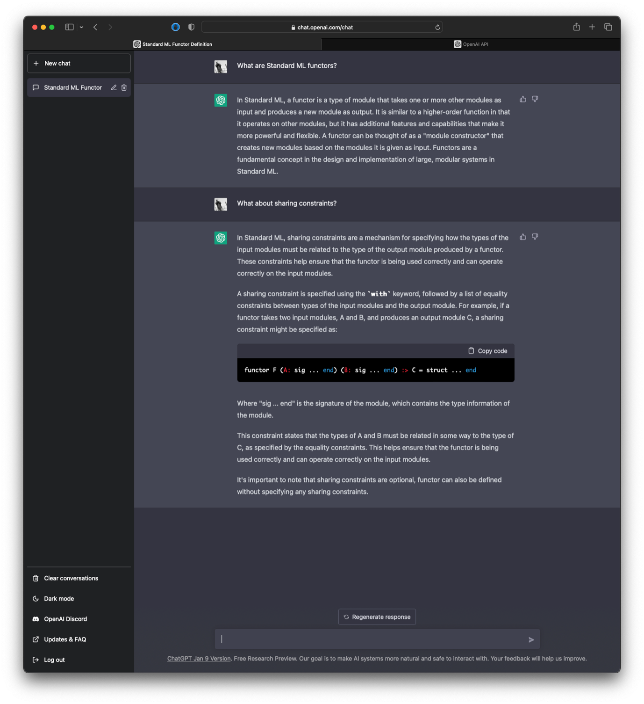Toggle the Safari sidebar panel
Viewport: 644px width, 704px height.
[x=69, y=27]
